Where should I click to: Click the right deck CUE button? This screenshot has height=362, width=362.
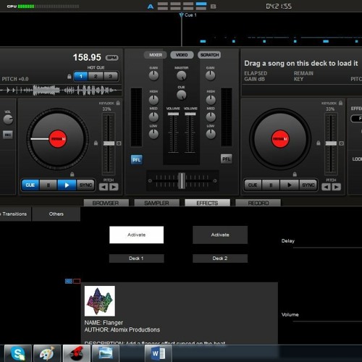pyautogui.click(x=253, y=185)
